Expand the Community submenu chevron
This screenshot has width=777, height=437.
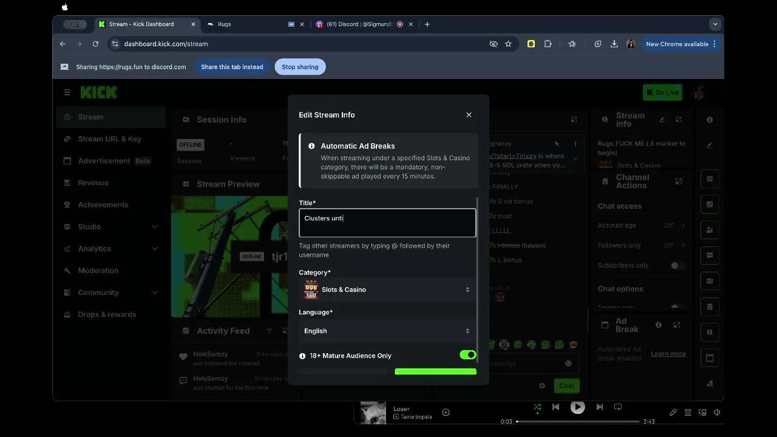(x=155, y=293)
